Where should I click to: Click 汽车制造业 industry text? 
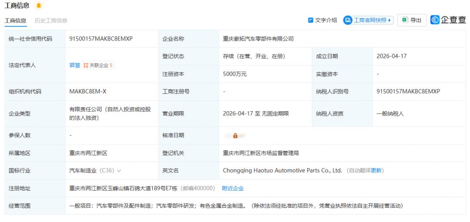coord(83,171)
